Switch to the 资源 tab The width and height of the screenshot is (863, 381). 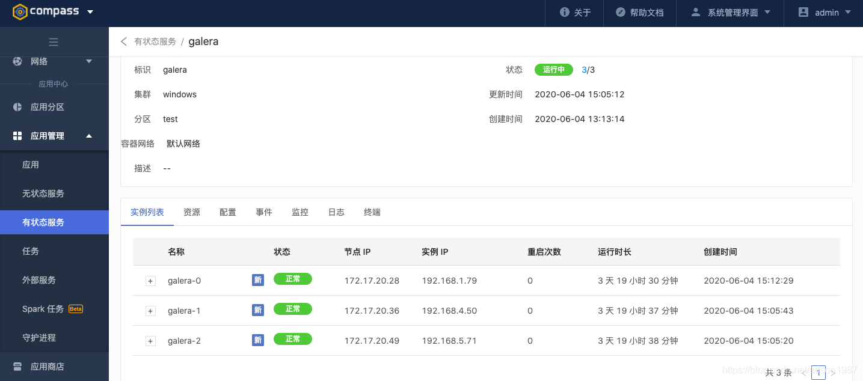pos(192,212)
